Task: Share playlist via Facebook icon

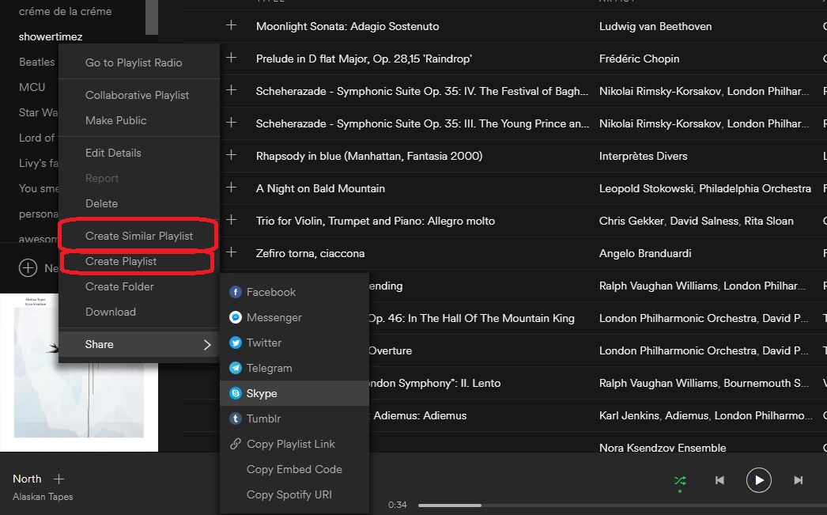Action: point(236,292)
